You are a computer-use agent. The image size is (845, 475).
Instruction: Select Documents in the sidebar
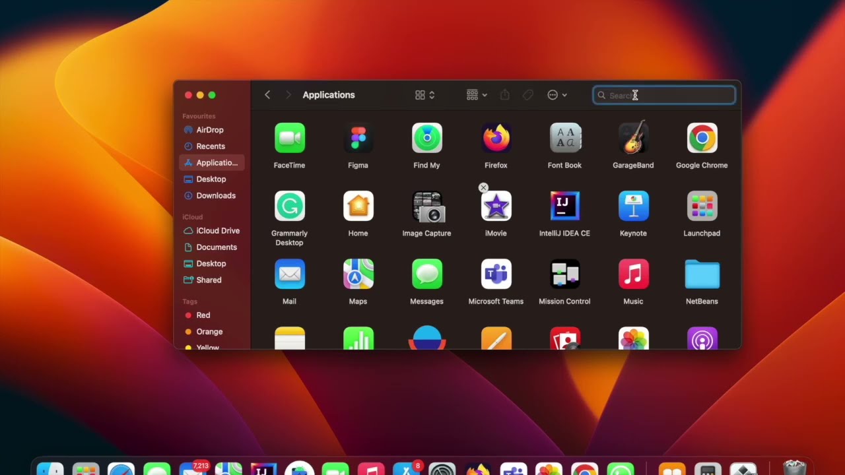(211, 247)
